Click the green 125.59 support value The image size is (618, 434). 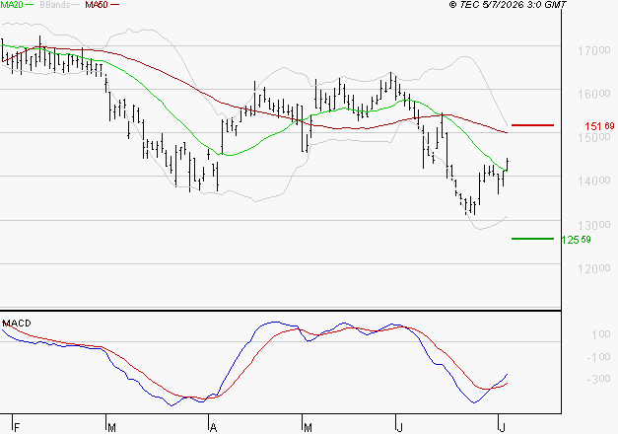tap(576, 240)
